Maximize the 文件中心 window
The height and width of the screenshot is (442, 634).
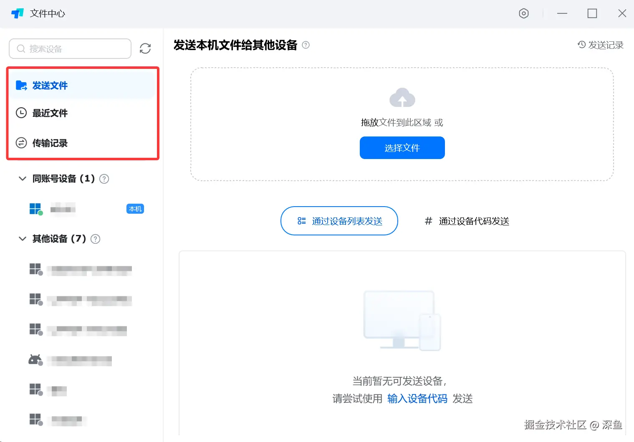pos(592,13)
